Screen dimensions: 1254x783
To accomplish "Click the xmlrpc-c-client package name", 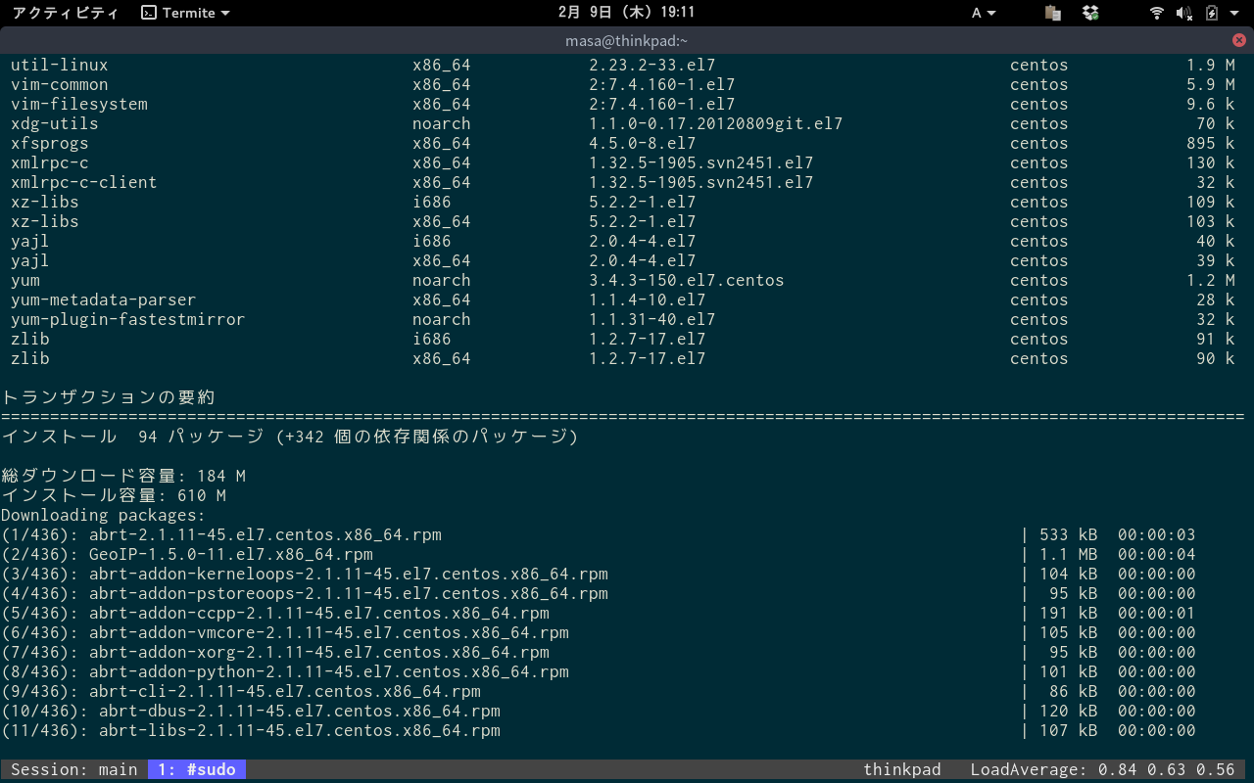I will (83, 182).
